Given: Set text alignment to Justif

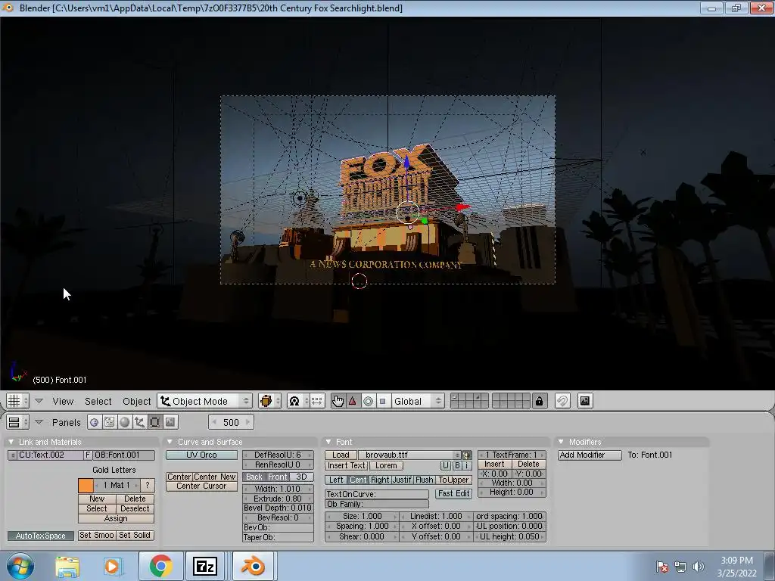Looking at the screenshot, I should [x=402, y=480].
